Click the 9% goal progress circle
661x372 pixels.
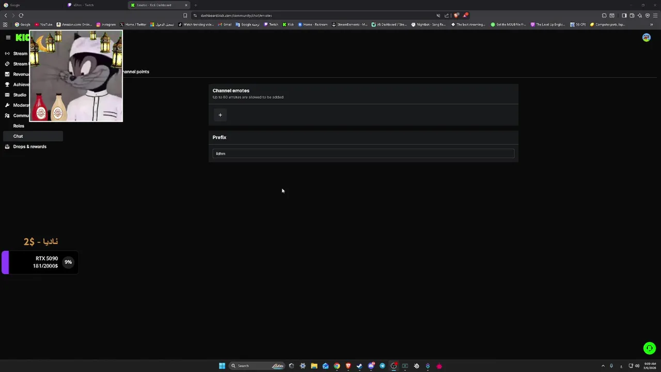pyautogui.click(x=68, y=262)
